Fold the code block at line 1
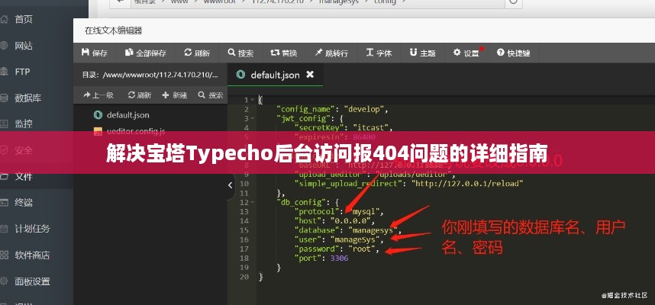Image resolution: width=655 pixels, height=305 pixels. (x=253, y=100)
